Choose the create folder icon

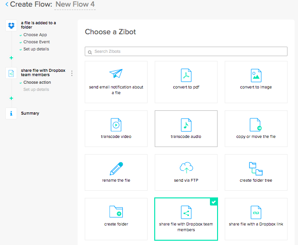click(116, 212)
